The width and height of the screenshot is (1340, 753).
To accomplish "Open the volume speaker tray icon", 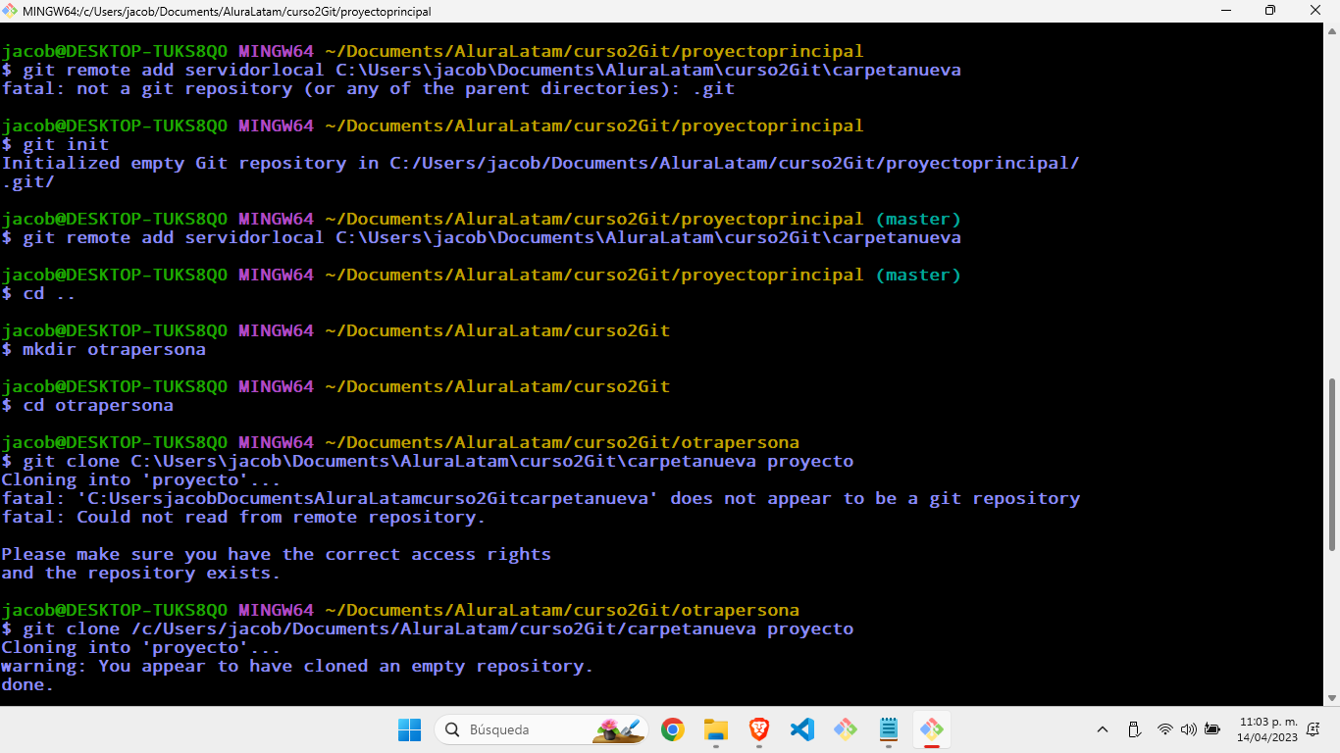I will [x=1189, y=729].
